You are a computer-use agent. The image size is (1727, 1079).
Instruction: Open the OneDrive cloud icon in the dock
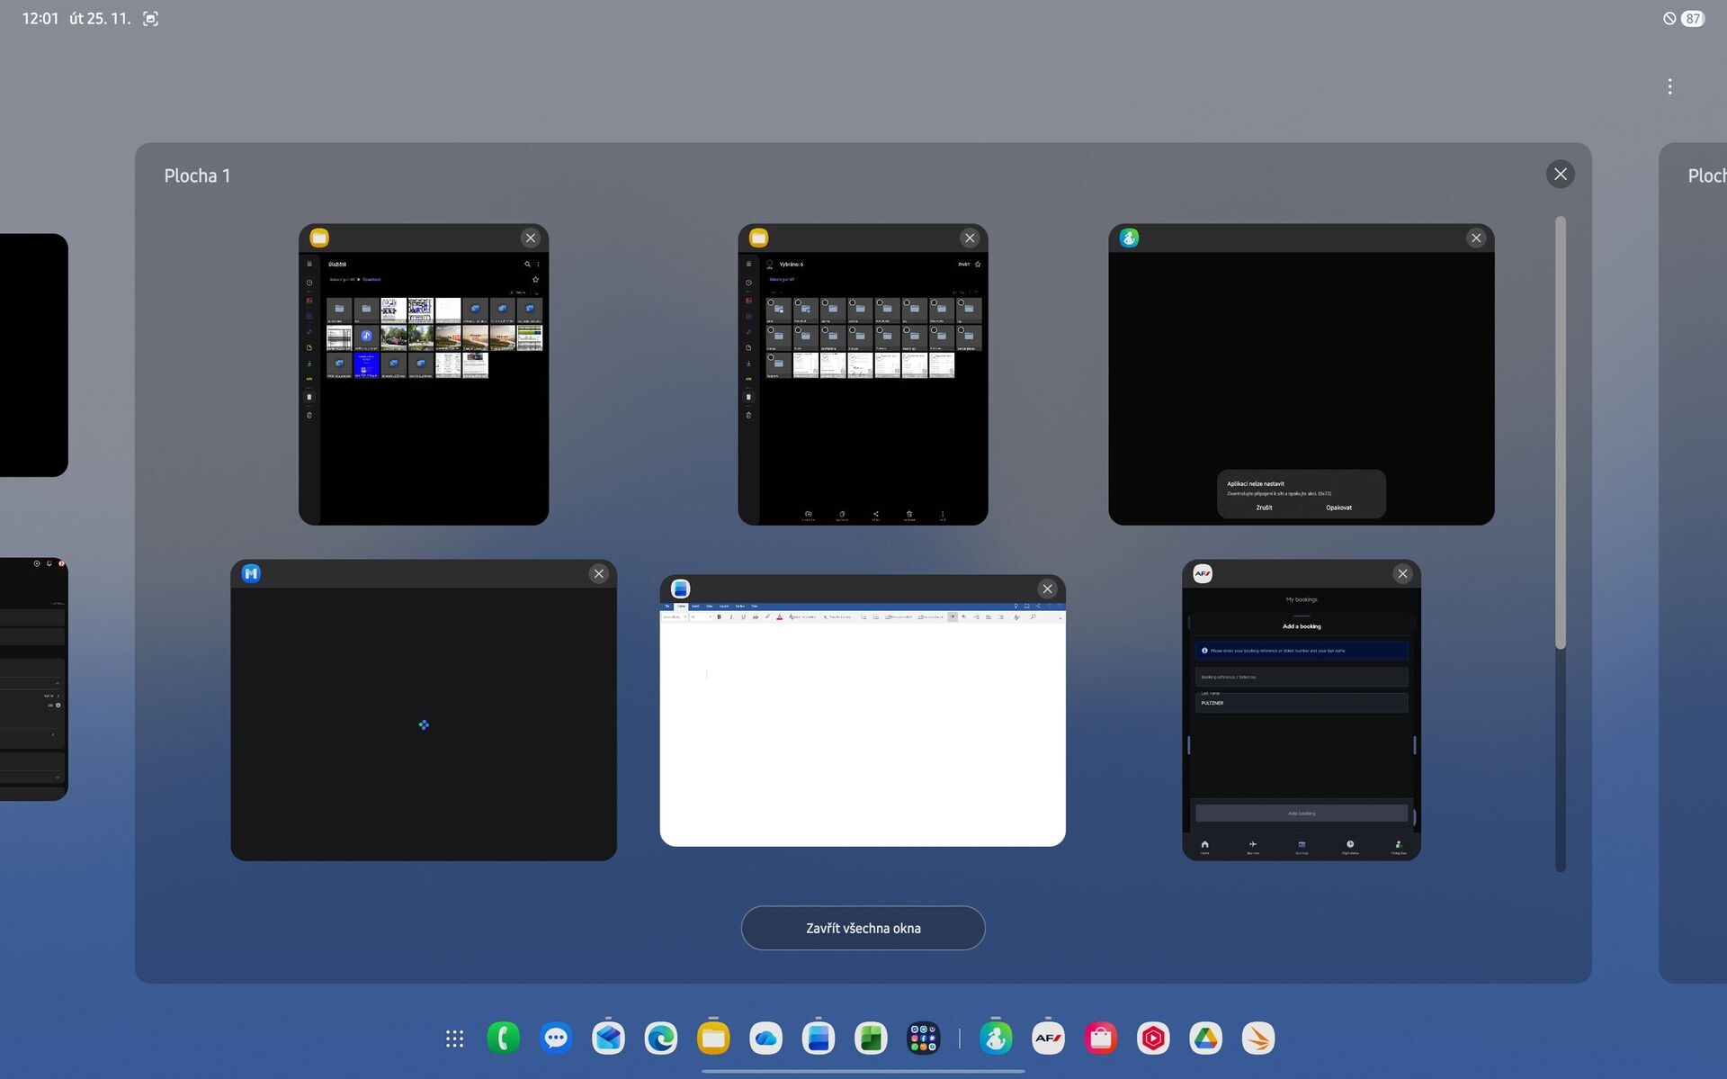point(766,1039)
